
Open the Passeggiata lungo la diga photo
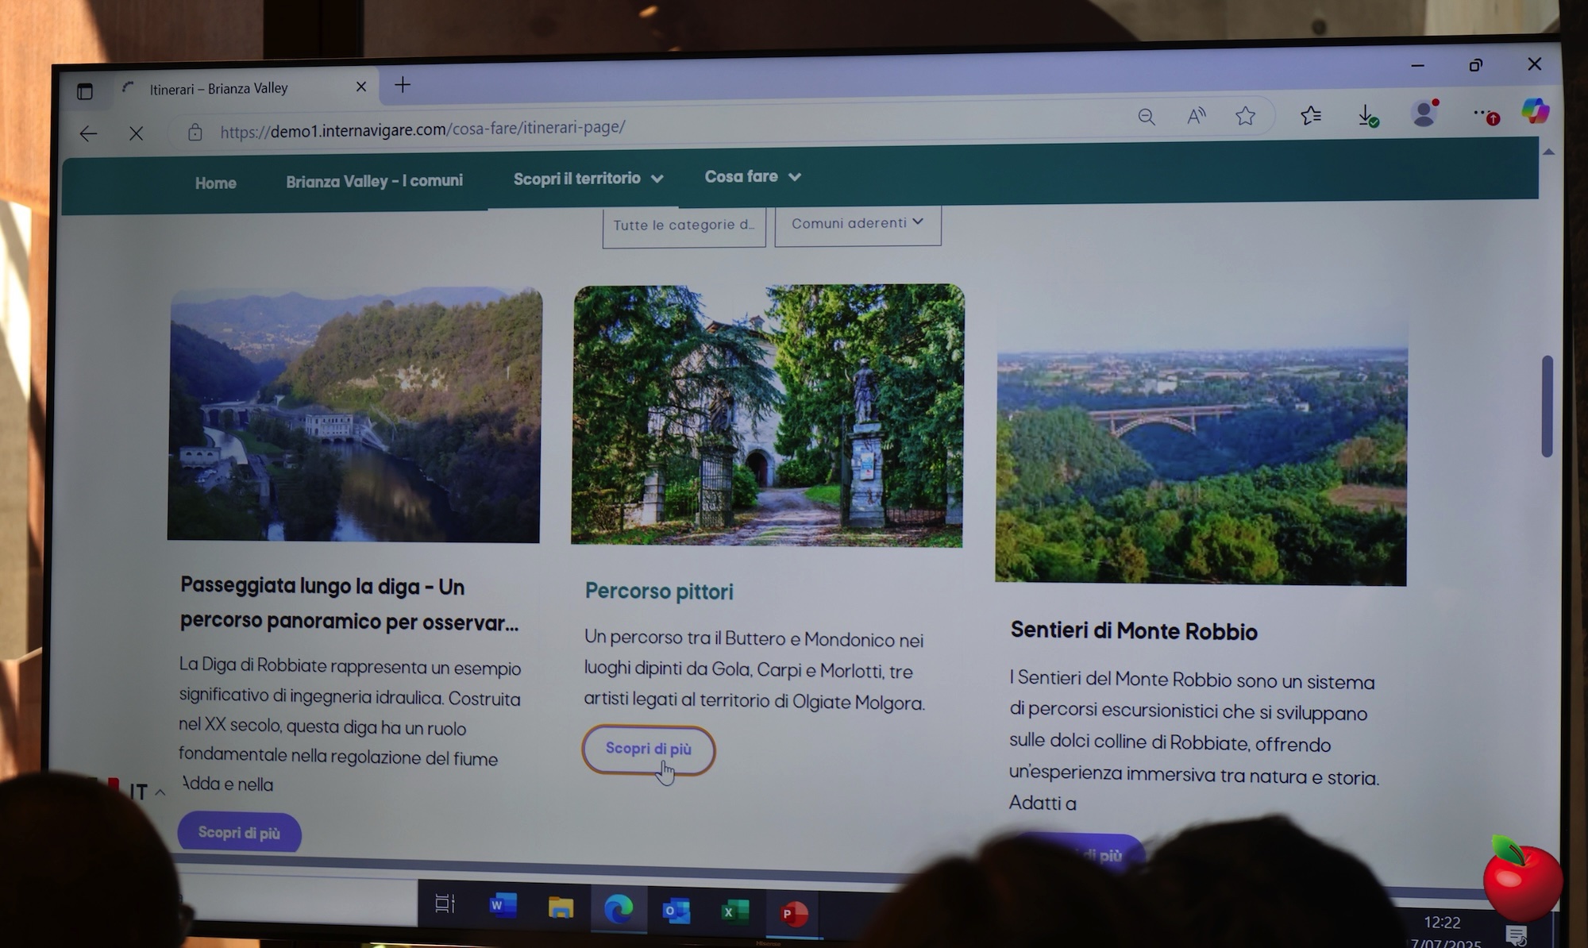[354, 414]
